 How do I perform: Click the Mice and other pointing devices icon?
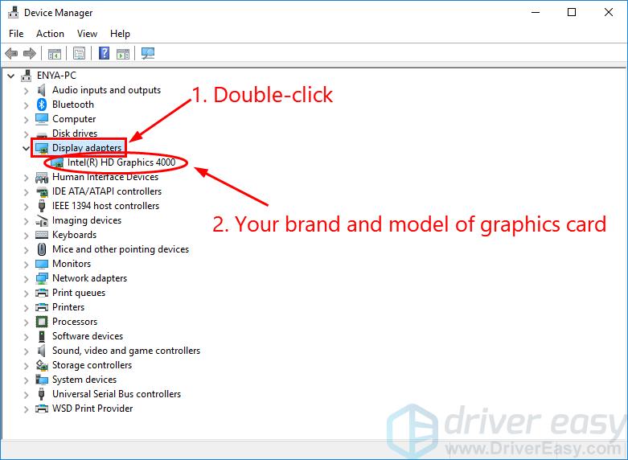click(42, 249)
